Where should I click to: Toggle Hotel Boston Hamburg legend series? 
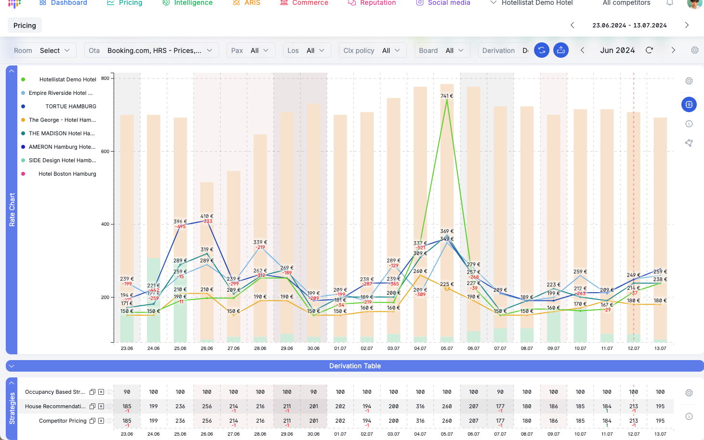59,174
